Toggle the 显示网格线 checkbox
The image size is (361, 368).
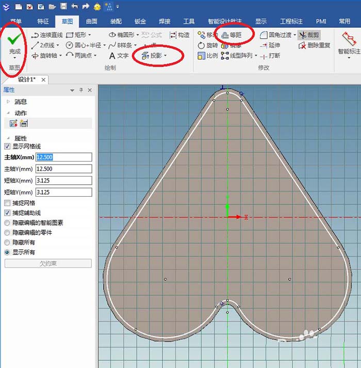pyautogui.click(x=7, y=147)
